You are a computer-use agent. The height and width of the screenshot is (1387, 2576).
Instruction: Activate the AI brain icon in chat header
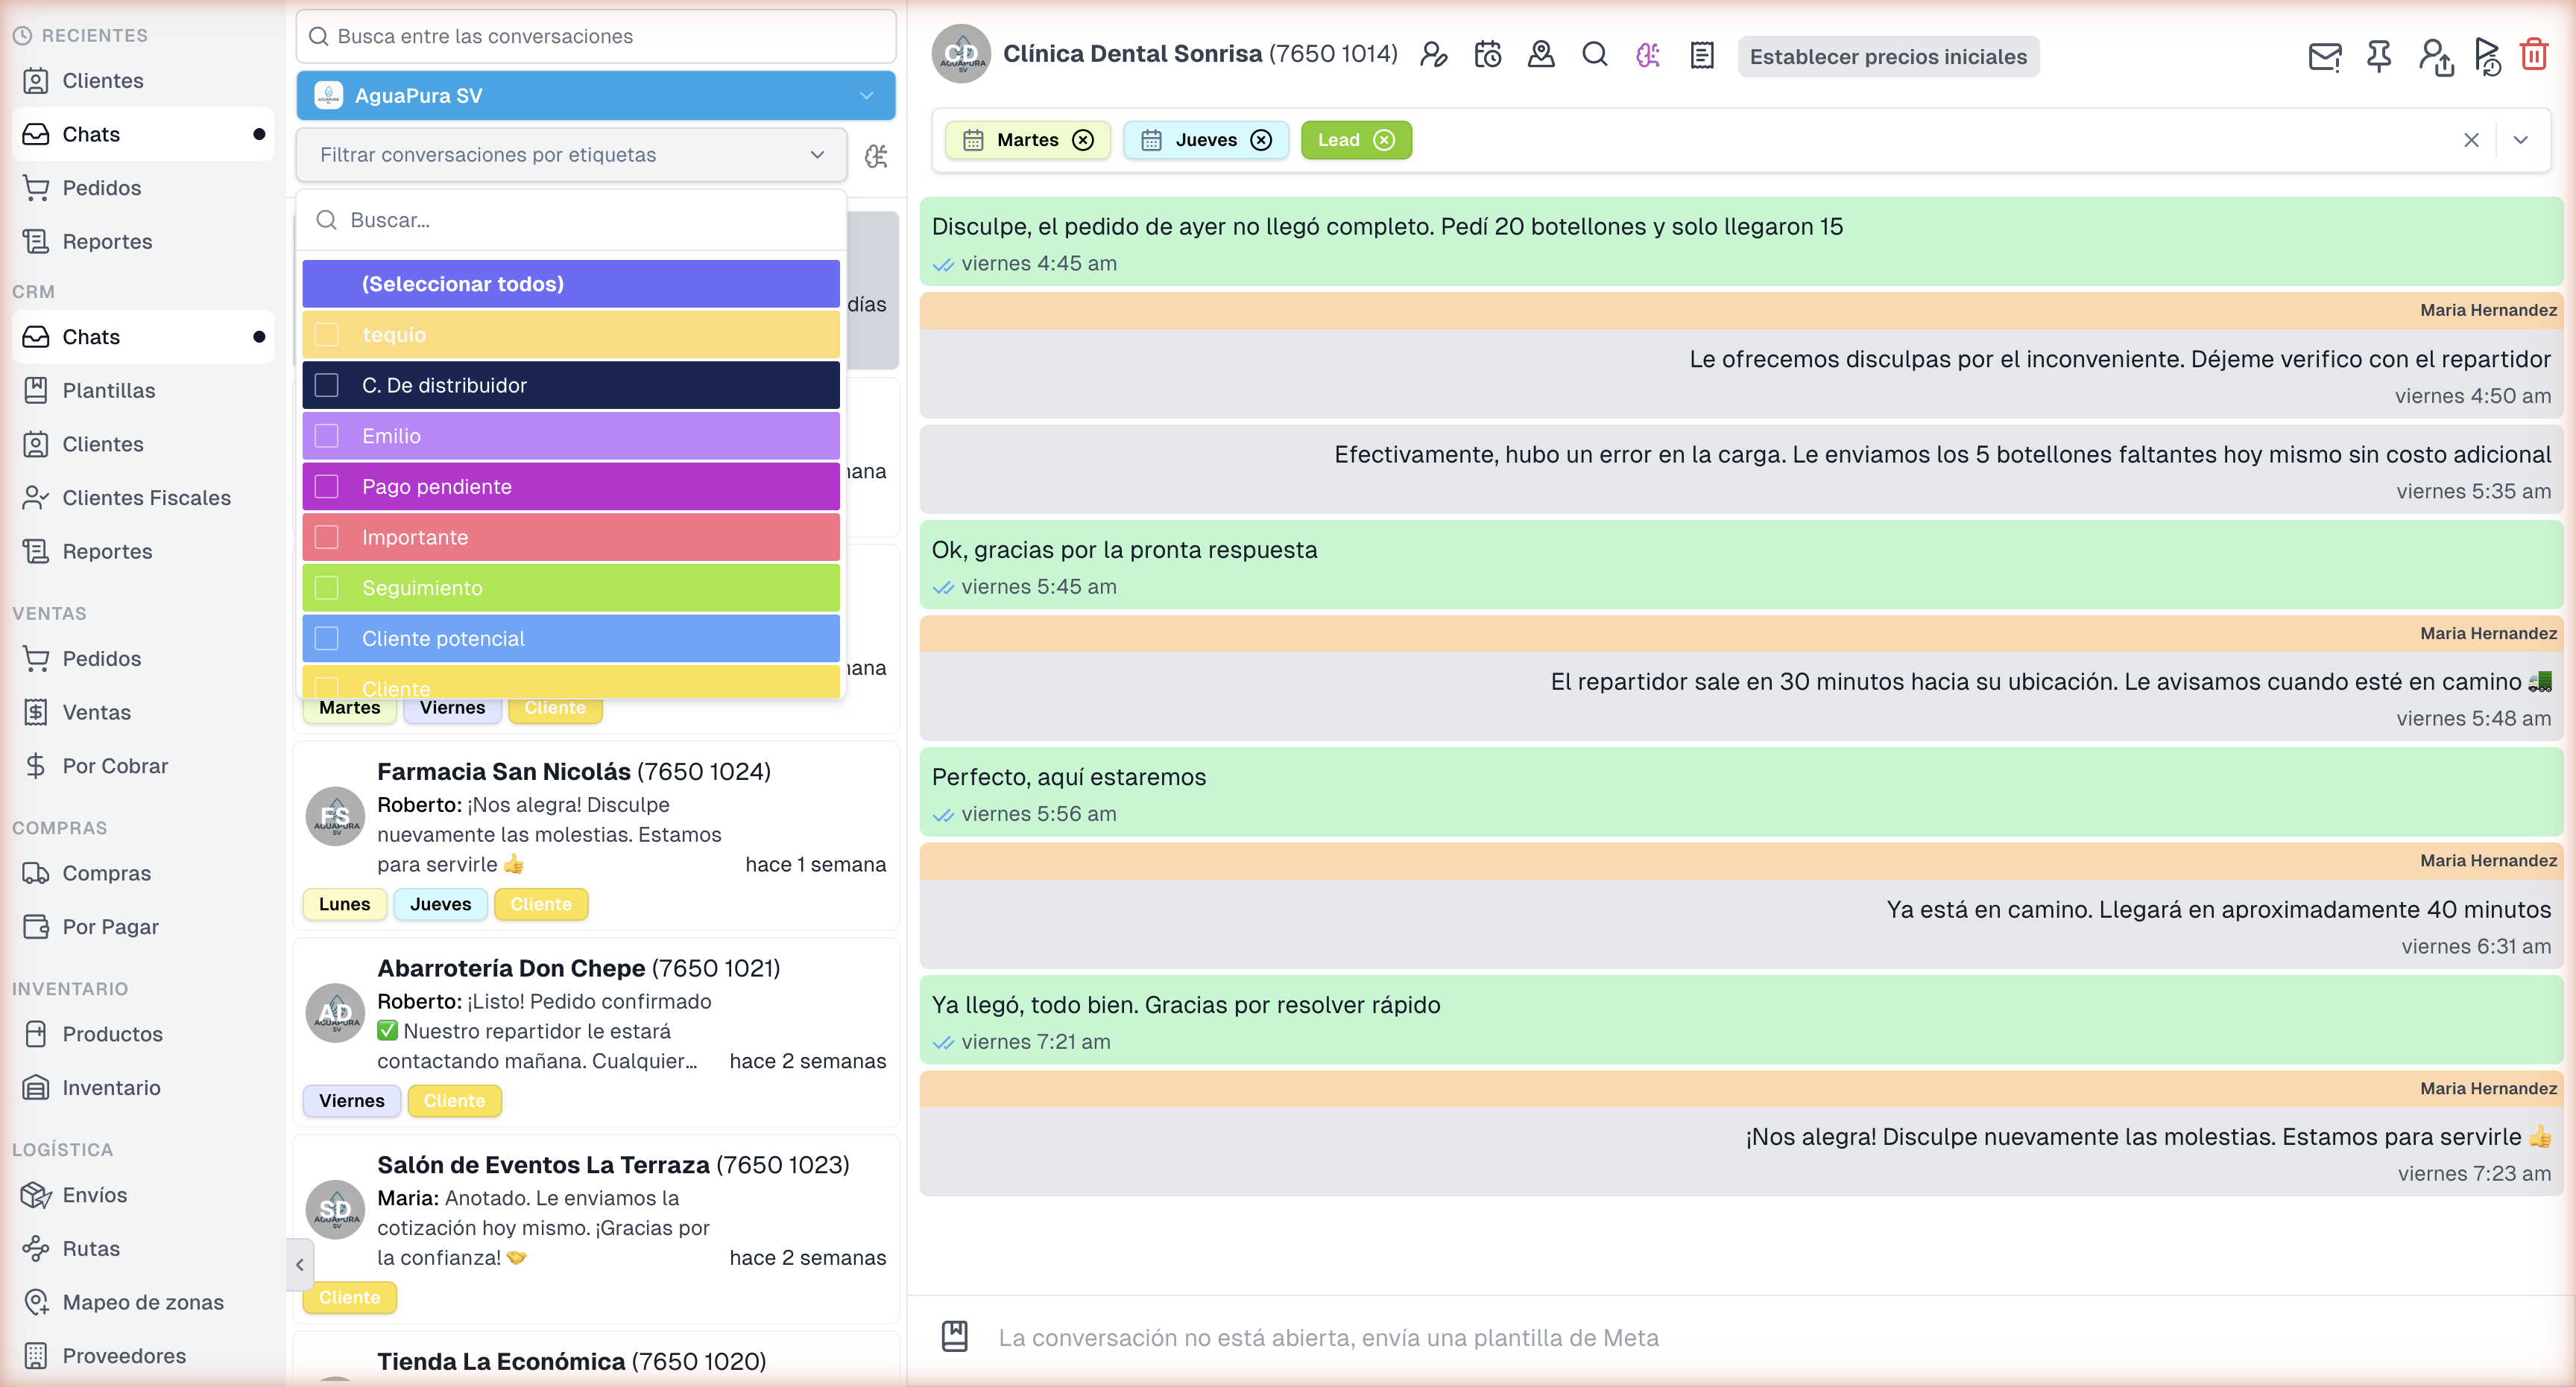(1648, 56)
